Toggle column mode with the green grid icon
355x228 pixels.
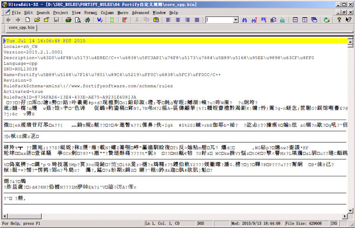point(112,20)
